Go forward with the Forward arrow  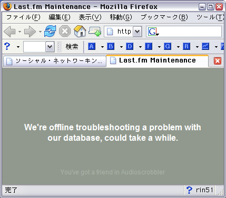(30, 32)
